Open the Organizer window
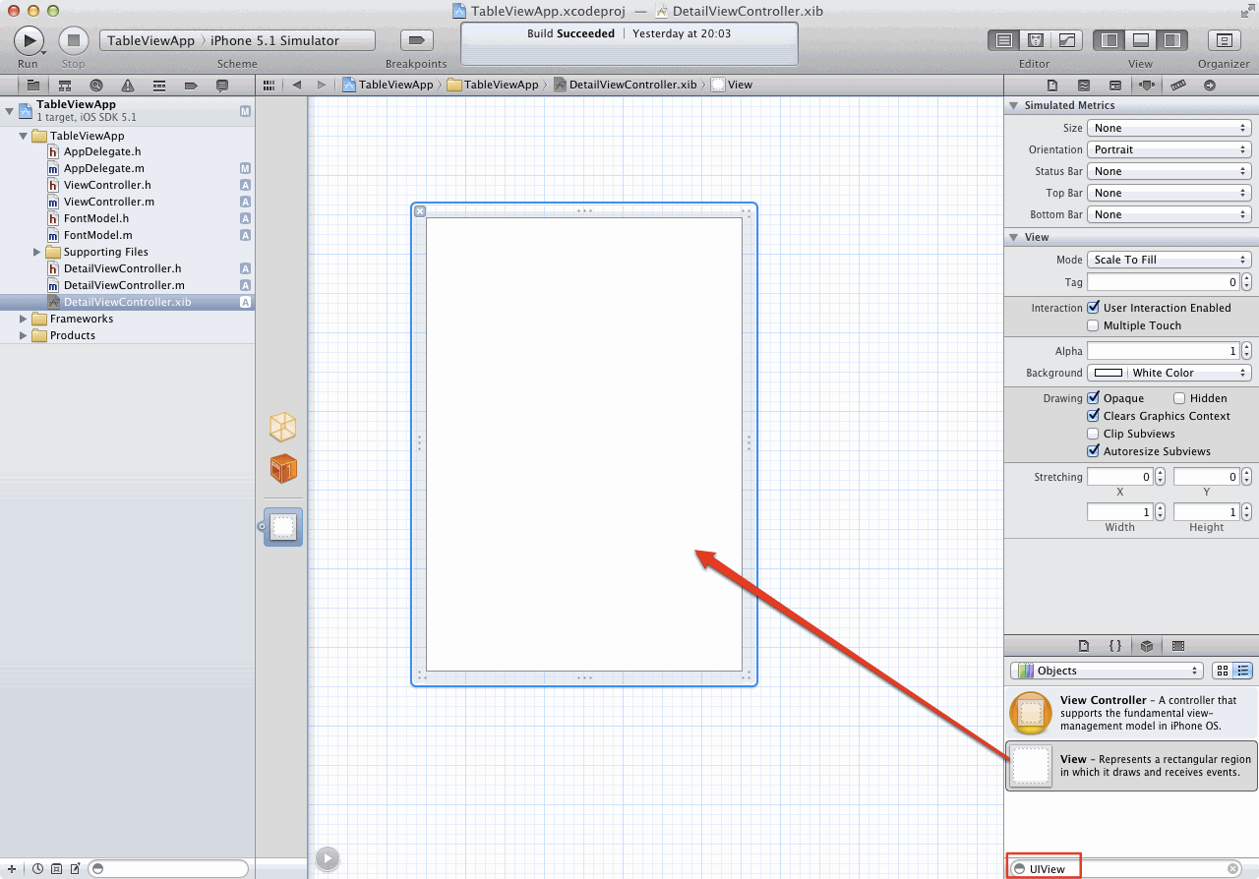 click(x=1224, y=40)
